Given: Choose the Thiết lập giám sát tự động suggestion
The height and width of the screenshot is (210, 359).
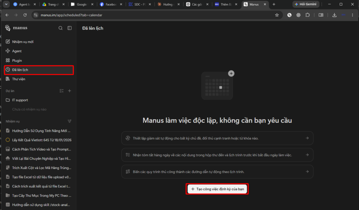Looking at the screenshot, I should tap(217, 138).
